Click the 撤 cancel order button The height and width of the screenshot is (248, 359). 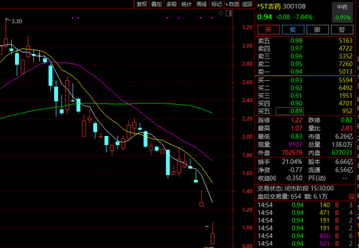318,30
